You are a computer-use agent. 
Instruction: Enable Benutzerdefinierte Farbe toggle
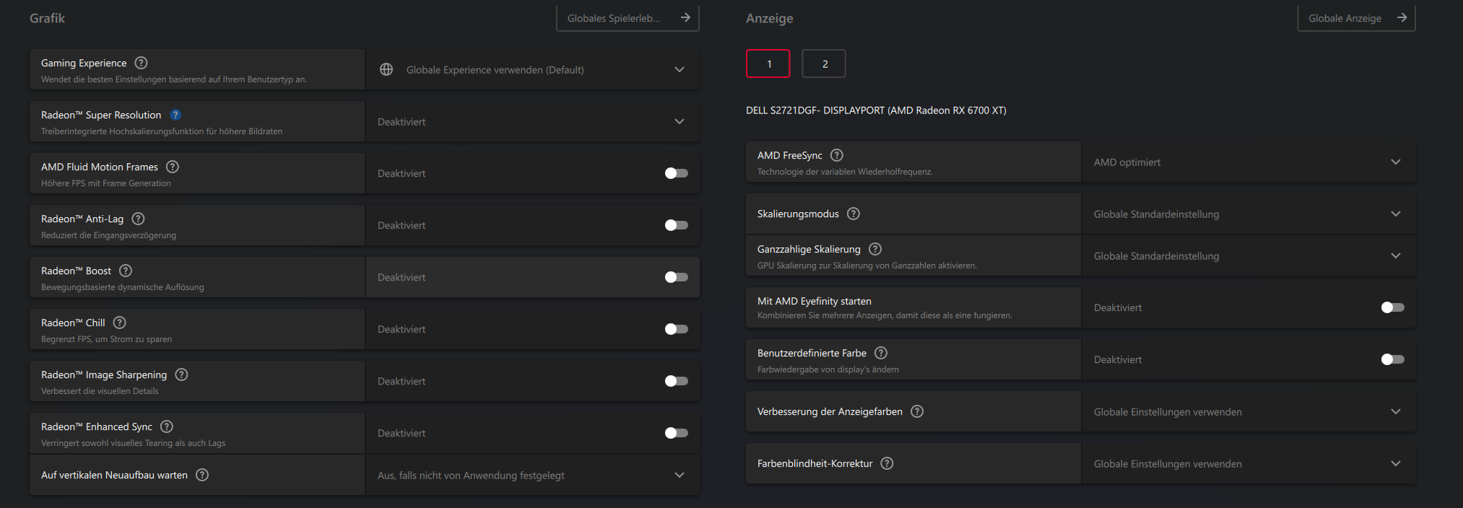[x=1393, y=359]
